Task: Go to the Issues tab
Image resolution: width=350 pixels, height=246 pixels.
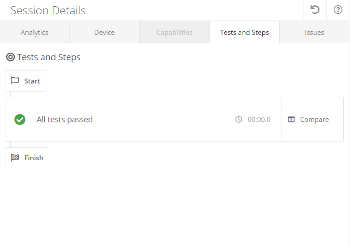Action: pyautogui.click(x=314, y=32)
